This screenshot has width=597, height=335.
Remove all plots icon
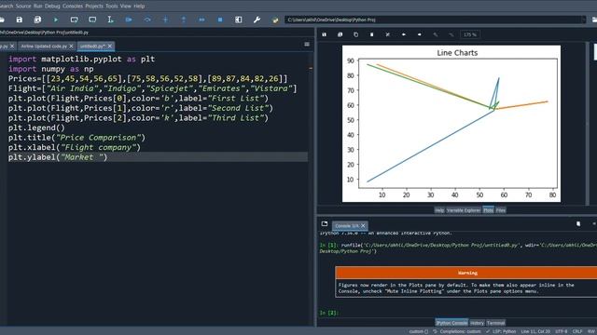[388, 34]
